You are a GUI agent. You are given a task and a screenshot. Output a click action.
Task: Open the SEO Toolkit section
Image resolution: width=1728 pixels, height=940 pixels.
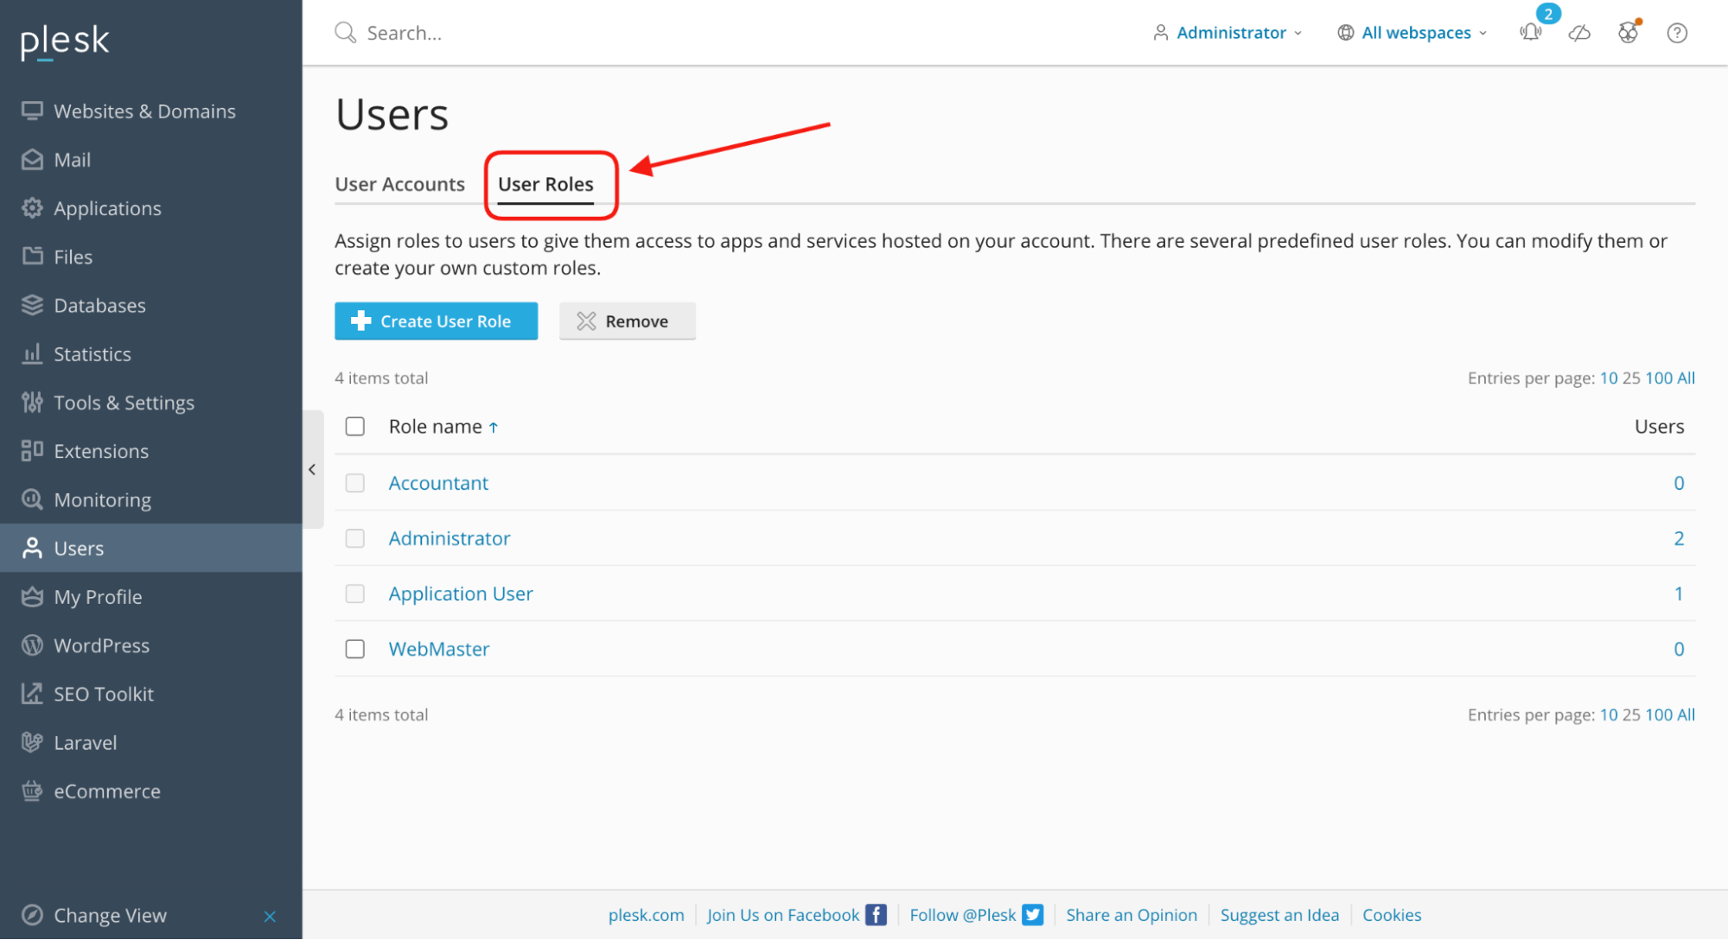click(x=104, y=693)
